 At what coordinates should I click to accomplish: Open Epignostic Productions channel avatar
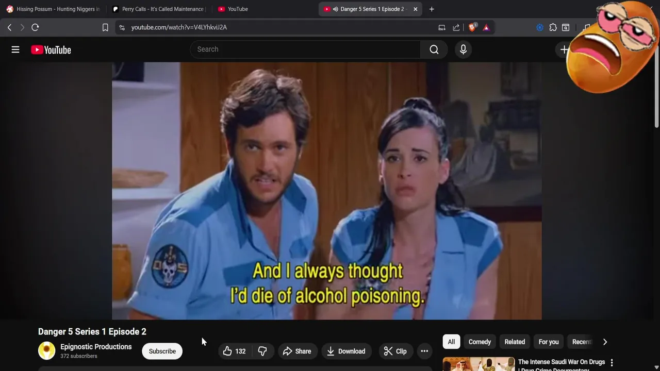(46, 351)
